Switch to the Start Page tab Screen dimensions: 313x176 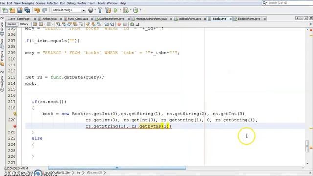(x=23, y=19)
